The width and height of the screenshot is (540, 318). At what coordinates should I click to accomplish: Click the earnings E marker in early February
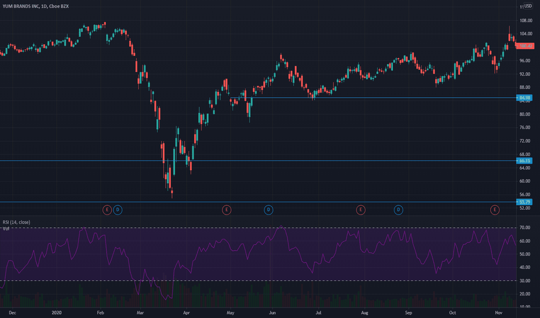pyautogui.click(x=107, y=210)
